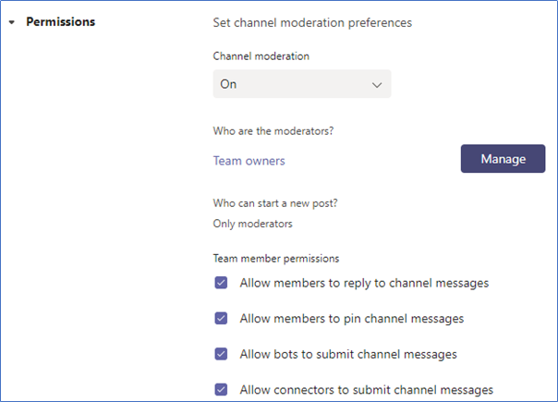The image size is (558, 402).
Task: Click the 'Who are the moderators?' label
Action: [273, 131]
